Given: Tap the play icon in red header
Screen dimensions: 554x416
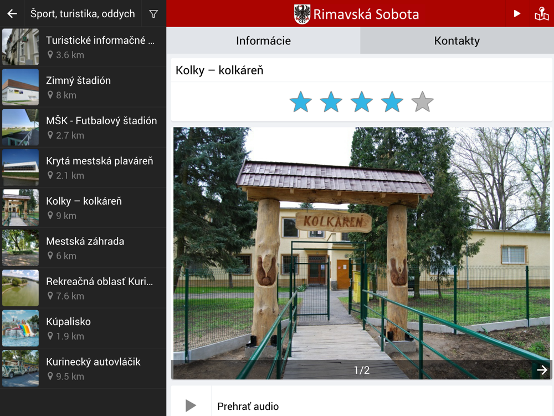Looking at the screenshot, I should (x=517, y=13).
